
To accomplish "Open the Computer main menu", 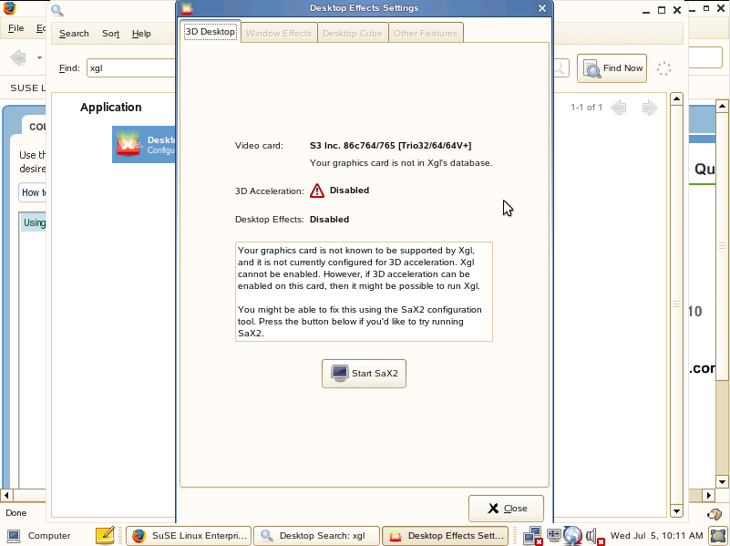I will 38,536.
